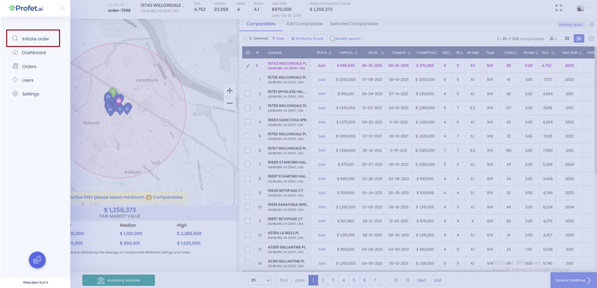Screen dimensions: 597x288
Task: Close the sidebar with the X icon
Action: [x=62, y=8]
